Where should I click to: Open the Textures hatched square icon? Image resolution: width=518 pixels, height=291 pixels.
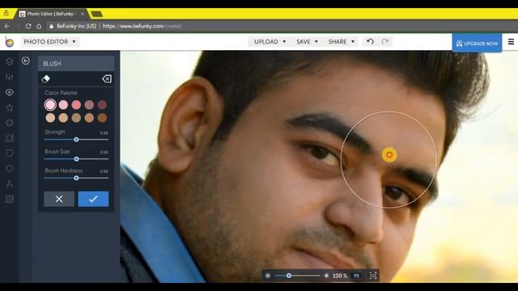pos(10,199)
